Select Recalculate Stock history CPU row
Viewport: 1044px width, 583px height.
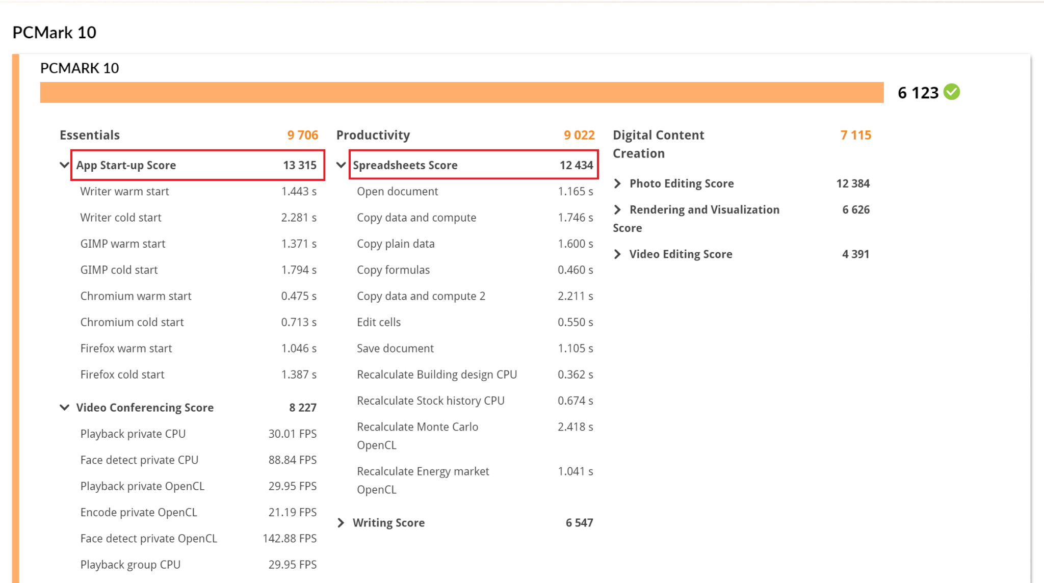pyautogui.click(x=475, y=401)
